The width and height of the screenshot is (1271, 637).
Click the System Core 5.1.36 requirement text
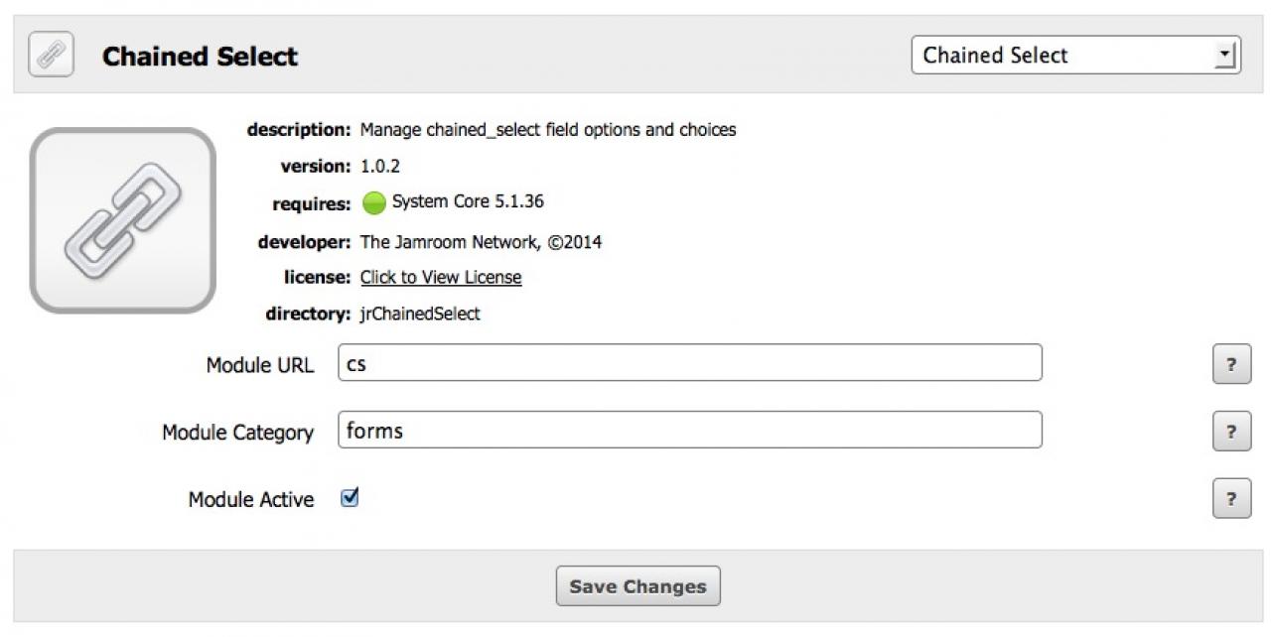468,201
